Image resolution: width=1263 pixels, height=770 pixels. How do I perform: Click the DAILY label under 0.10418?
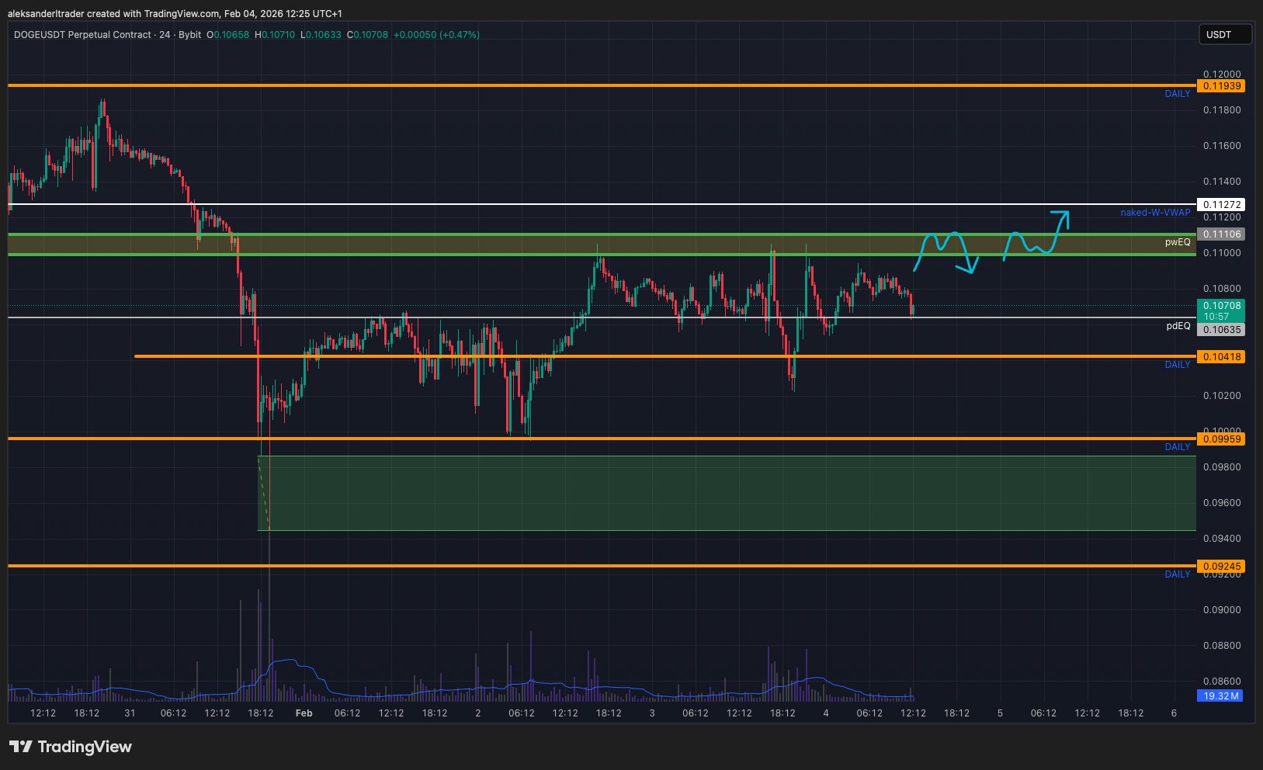click(x=1178, y=365)
